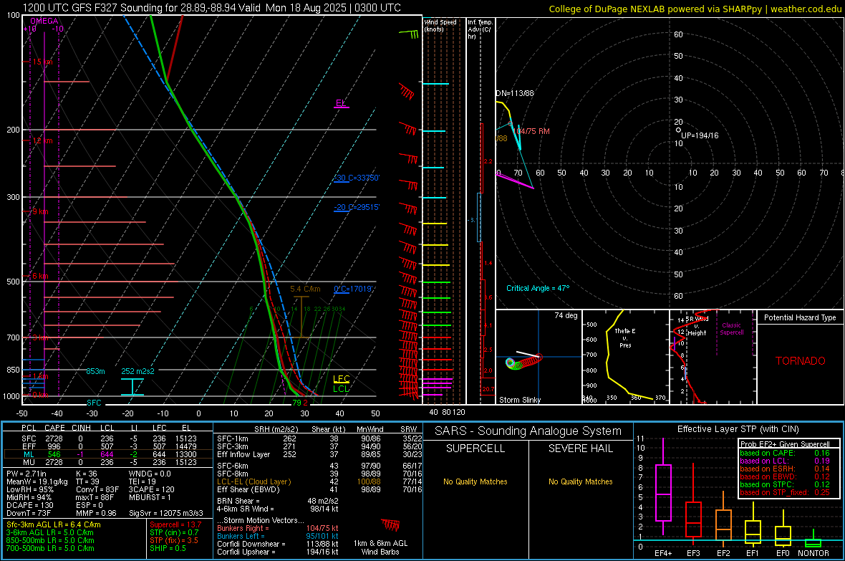845x561 pixels.
Task: Click the Potential Hazard Type heading
Action: (801, 317)
